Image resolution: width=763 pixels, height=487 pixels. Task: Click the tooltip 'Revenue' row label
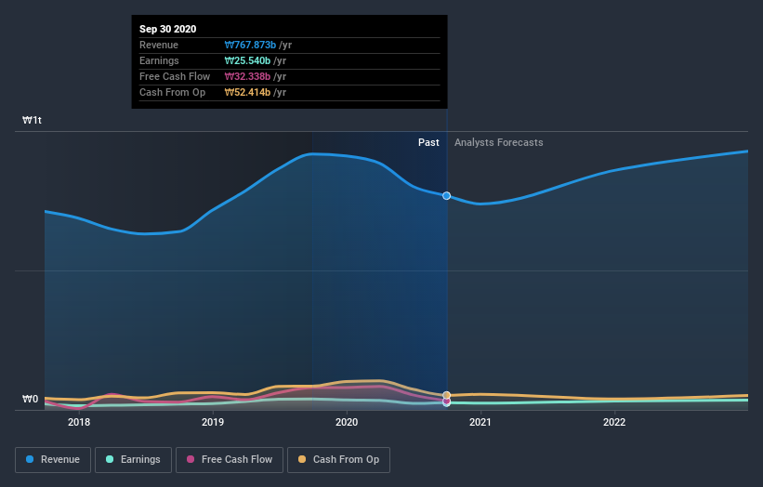pos(159,45)
